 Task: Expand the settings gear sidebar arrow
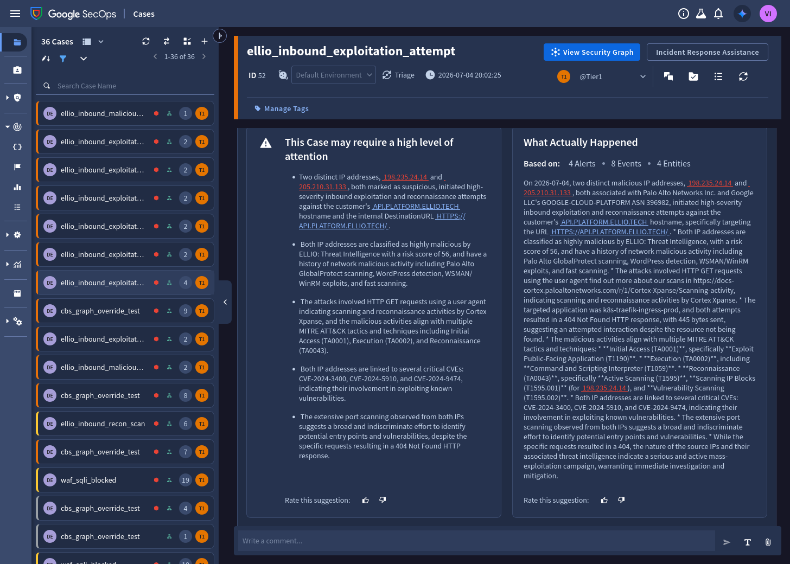(7, 235)
